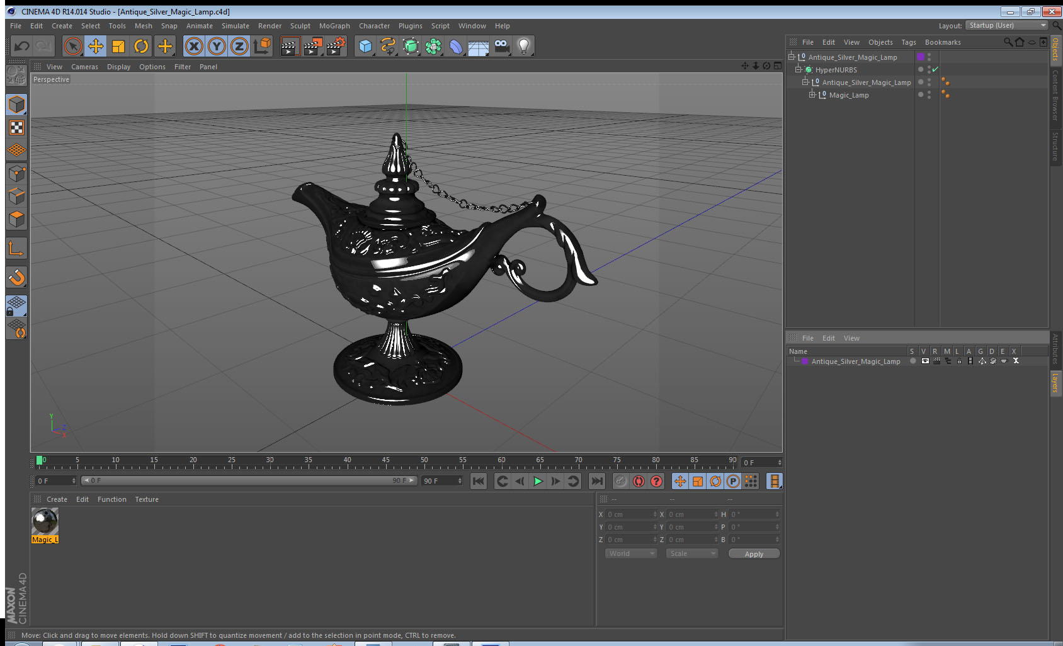The height and width of the screenshot is (646, 1063).
Task: Add a Camera object
Action: coord(501,46)
